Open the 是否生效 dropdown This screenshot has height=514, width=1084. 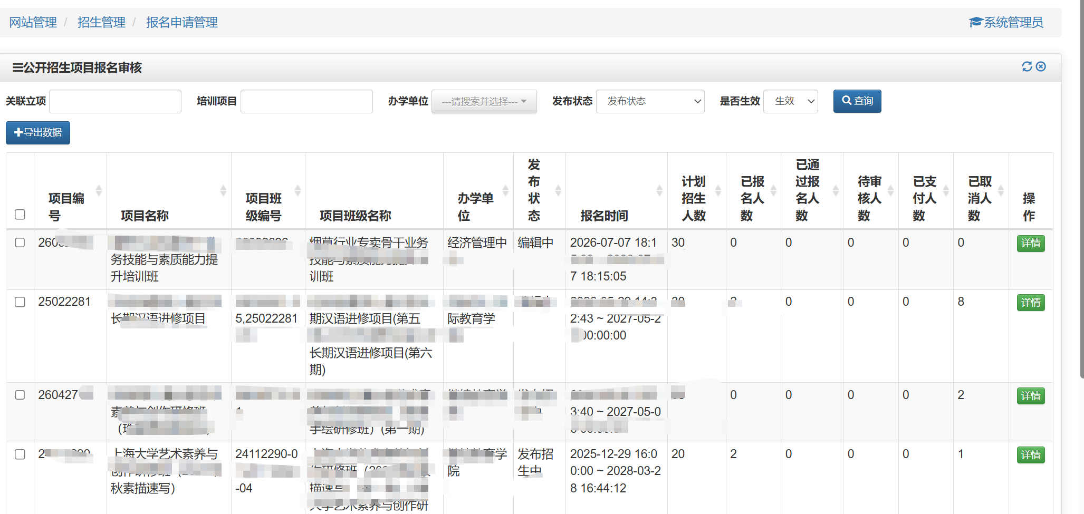(790, 101)
